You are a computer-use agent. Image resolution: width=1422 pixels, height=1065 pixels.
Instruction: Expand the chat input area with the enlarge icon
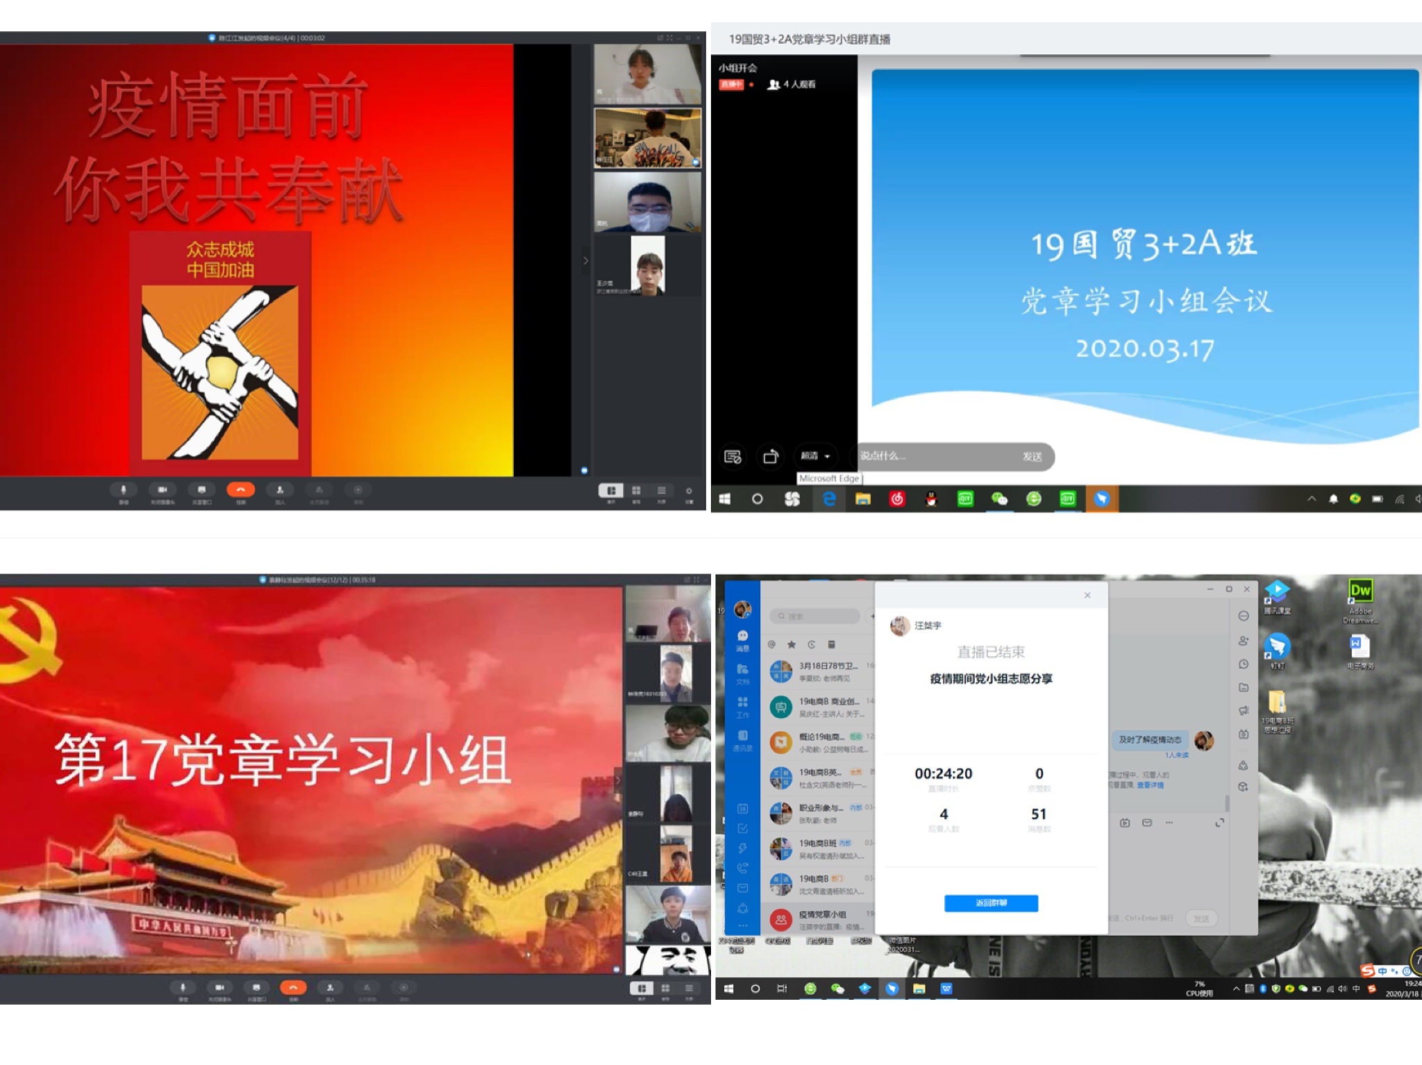pyautogui.click(x=1219, y=823)
